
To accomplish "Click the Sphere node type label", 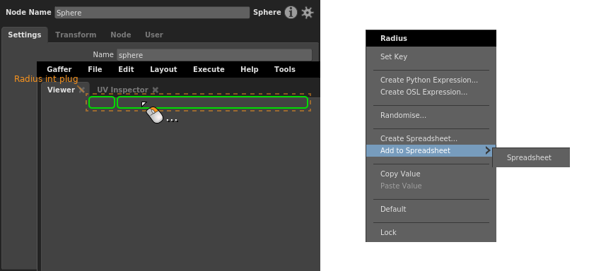I will 267,12.
